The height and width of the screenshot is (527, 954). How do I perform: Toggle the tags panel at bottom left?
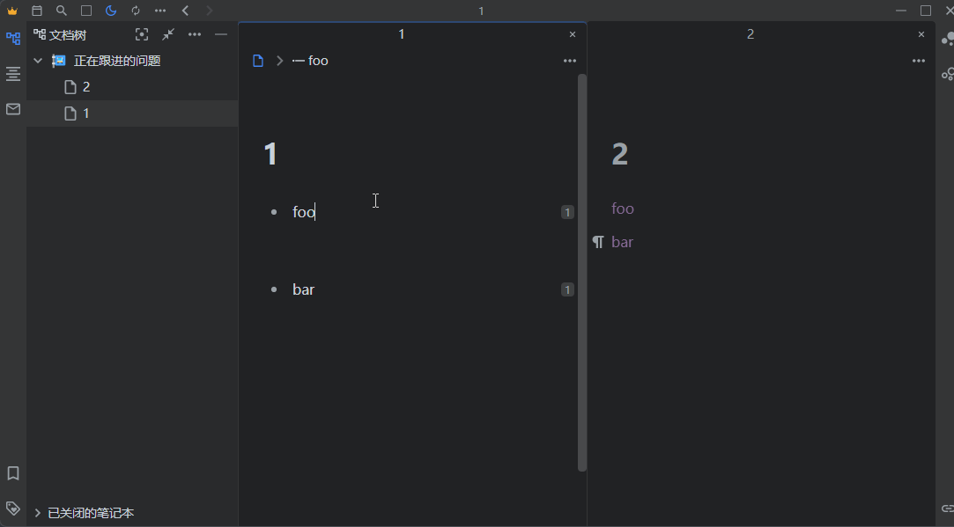click(x=12, y=508)
